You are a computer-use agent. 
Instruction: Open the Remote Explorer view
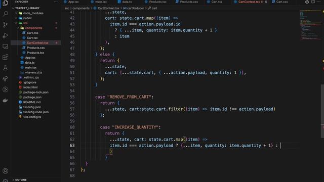point(5,47)
